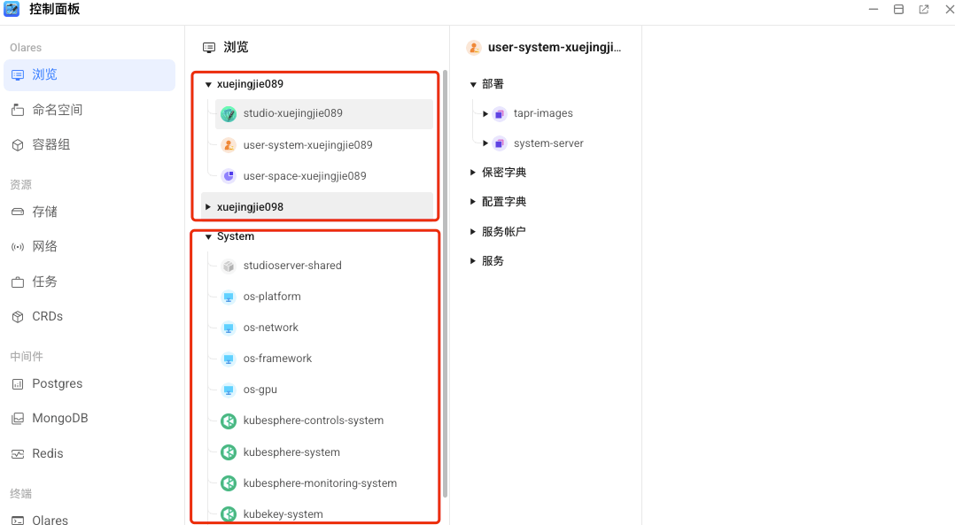Expand the 保密字典 secrets section
The image size is (955, 525).
coord(472,172)
